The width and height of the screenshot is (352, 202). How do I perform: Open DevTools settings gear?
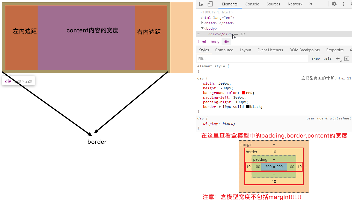(x=334, y=4)
